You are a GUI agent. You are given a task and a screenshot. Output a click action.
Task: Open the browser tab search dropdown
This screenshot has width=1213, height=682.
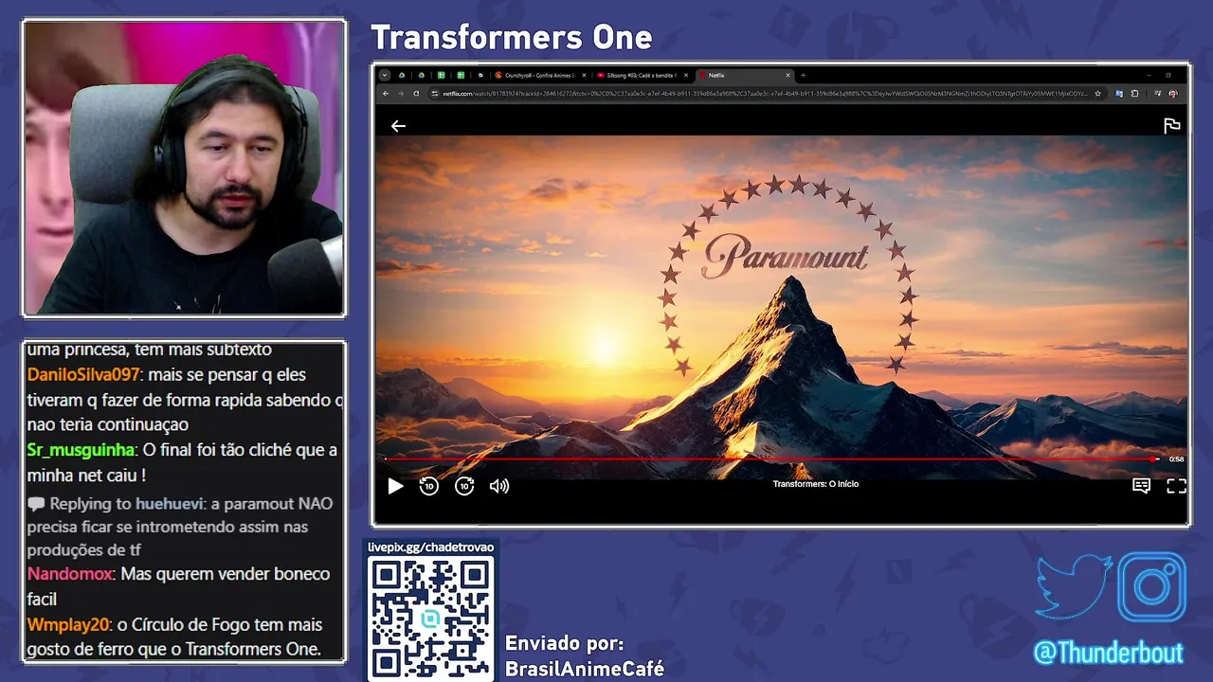(x=385, y=75)
